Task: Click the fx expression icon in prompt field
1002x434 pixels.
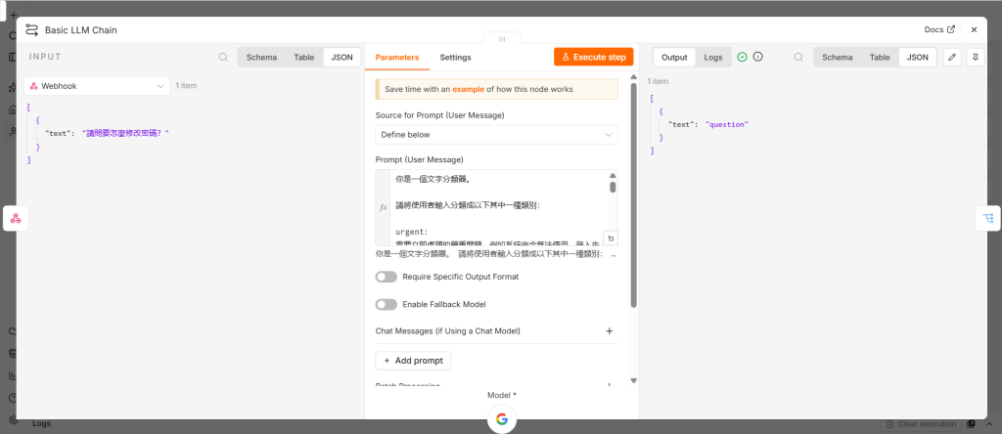Action: [x=384, y=207]
